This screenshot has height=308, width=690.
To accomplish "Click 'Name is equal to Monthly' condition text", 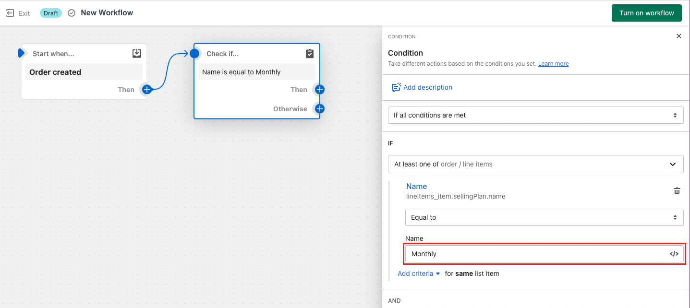I will 241,72.
